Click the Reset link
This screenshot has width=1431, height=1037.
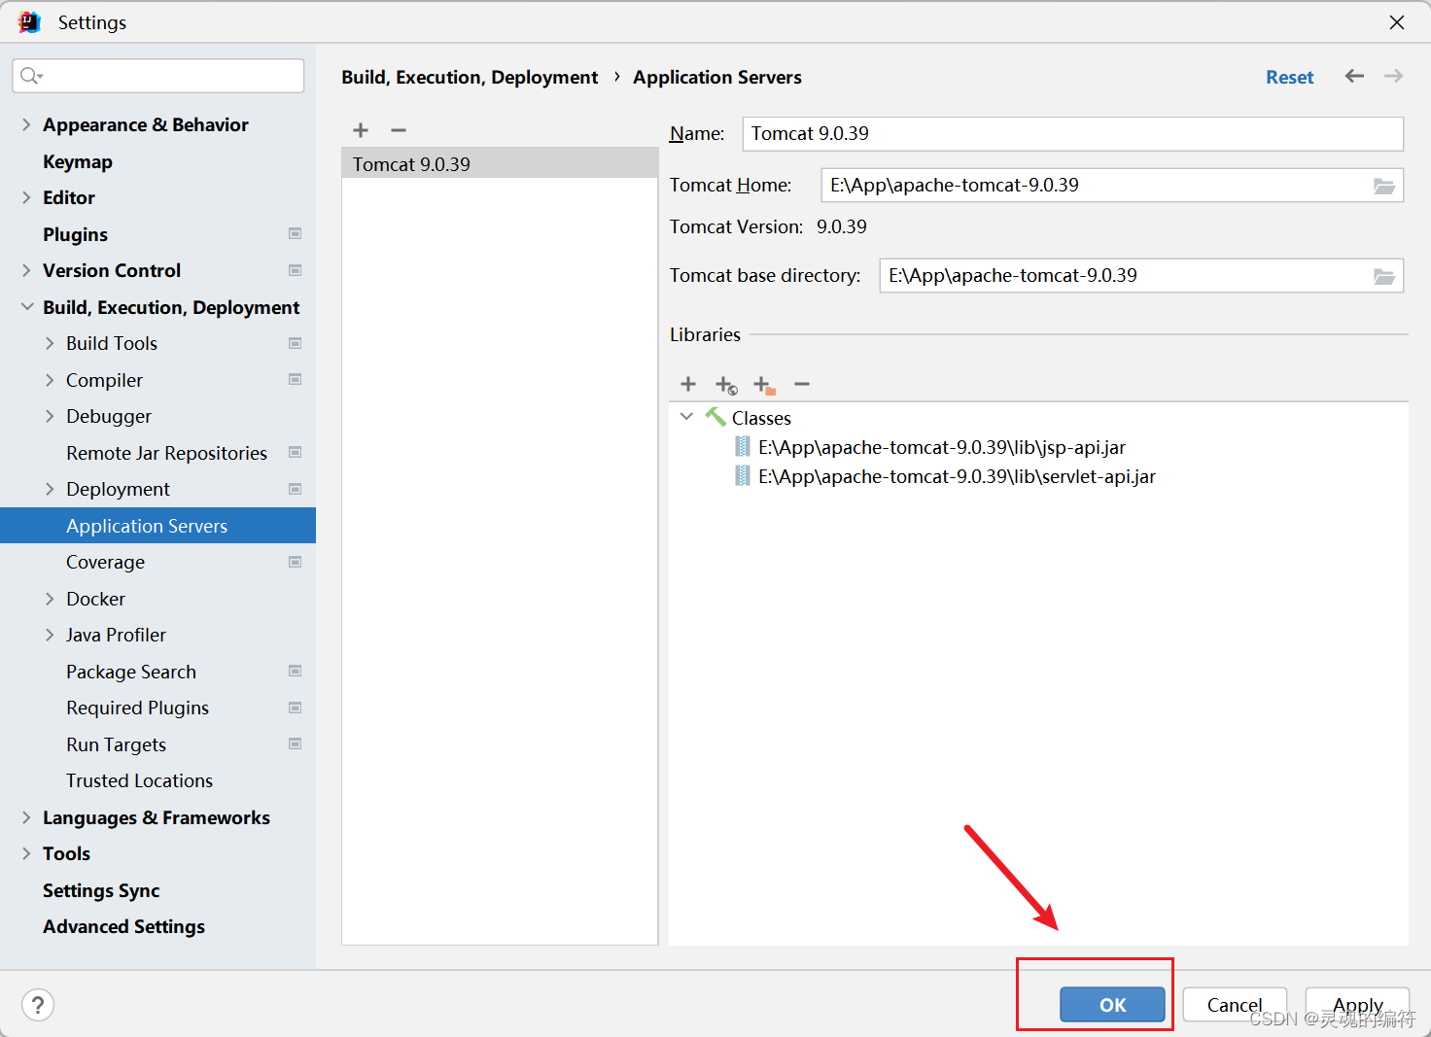pyautogui.click(x=1289, y=77)
